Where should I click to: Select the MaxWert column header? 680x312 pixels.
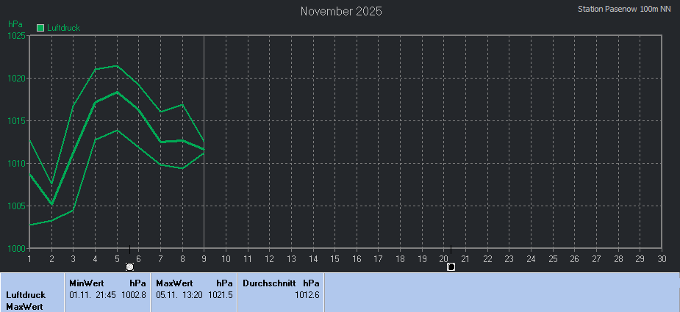click(x=173, y=283)
